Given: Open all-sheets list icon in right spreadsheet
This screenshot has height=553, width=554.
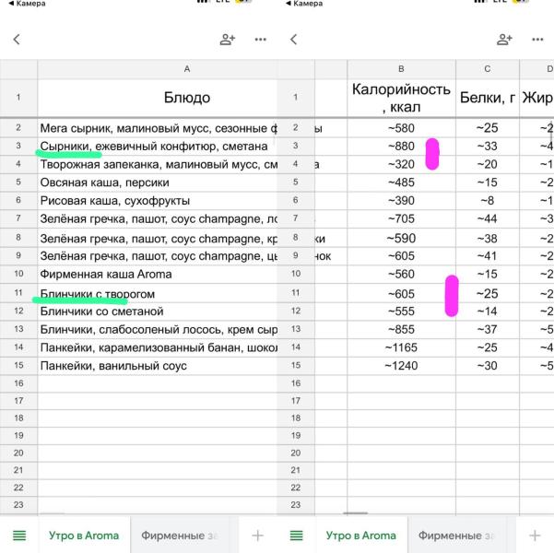Looking at the screenshot, I should pyautogui.click(x=297, y=535).
